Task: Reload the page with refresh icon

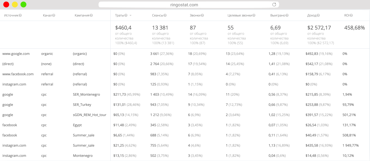Action: click(274, 5)
